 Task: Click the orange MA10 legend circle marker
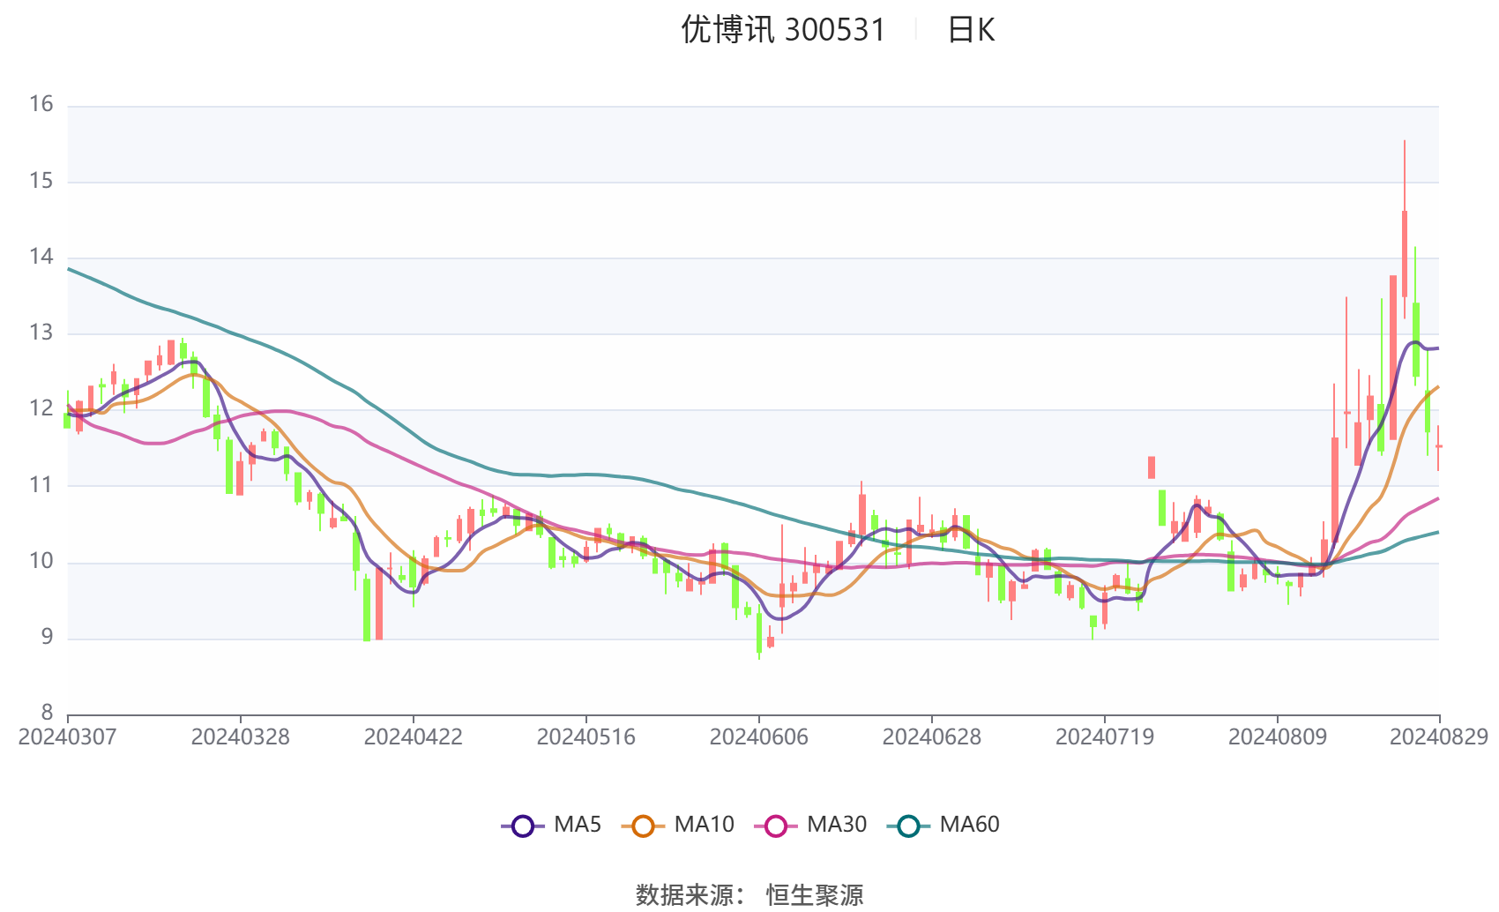643,826
